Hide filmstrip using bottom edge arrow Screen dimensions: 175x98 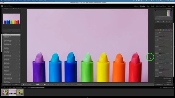[87, 97]
